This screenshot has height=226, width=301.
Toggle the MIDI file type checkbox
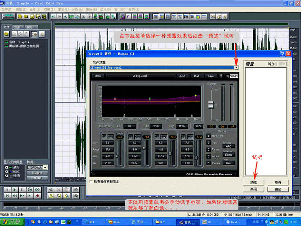pos(6,171)
